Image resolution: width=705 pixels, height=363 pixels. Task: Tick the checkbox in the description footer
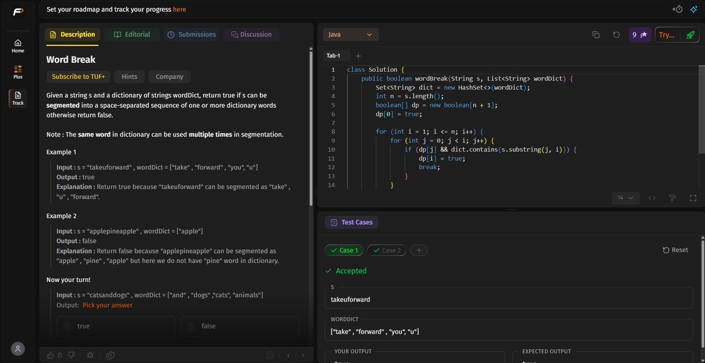pos(270,355)
